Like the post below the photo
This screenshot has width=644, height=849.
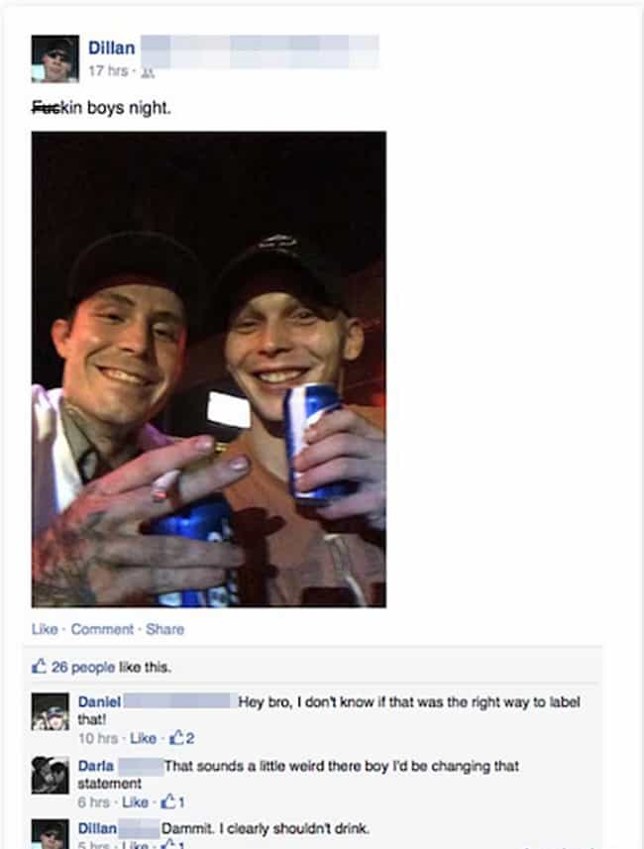pyautogui.click(x=45, y=629)
